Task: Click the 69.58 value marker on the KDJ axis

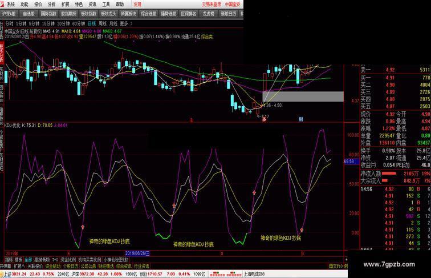Action: [352, 162]
